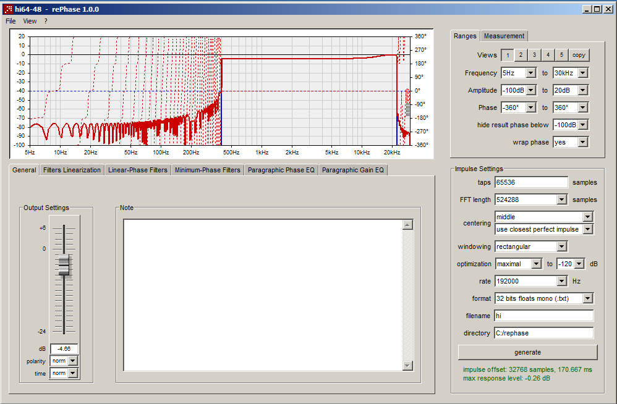Screen dimensions: 617x404
Task: Click the copy view button
Action: 579,55
